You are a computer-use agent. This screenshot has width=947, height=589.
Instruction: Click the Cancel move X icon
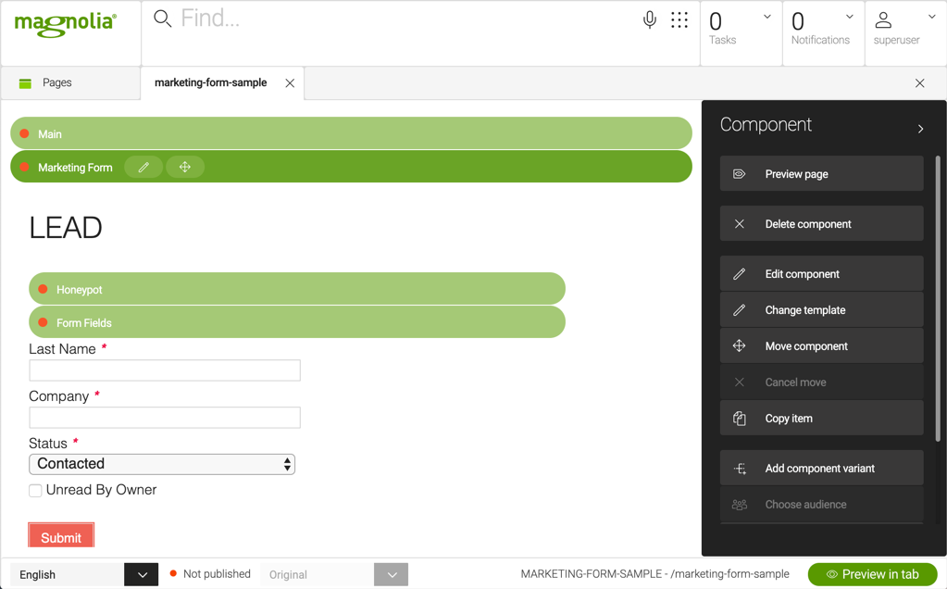[x=740, y=382]
